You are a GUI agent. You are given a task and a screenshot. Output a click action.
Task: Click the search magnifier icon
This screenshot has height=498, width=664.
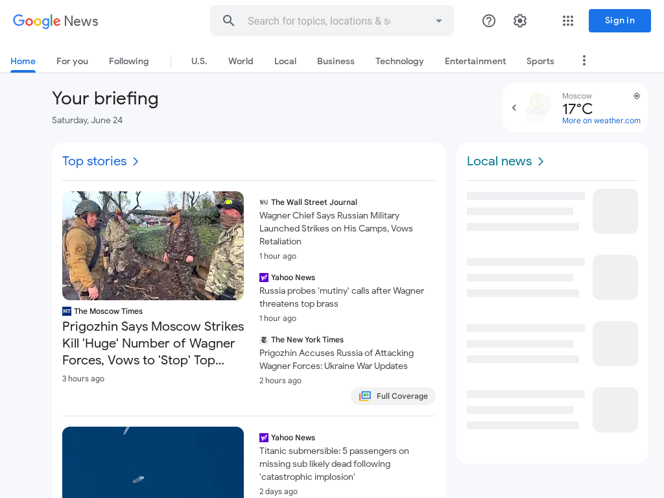[x=229, y=21]
